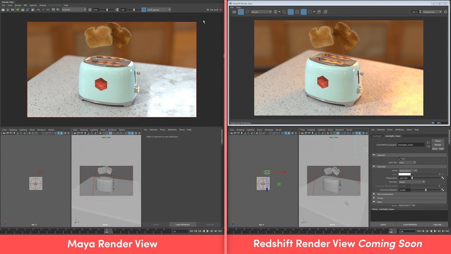Open Lighting menu in the right persp viewport

point(321,129)
